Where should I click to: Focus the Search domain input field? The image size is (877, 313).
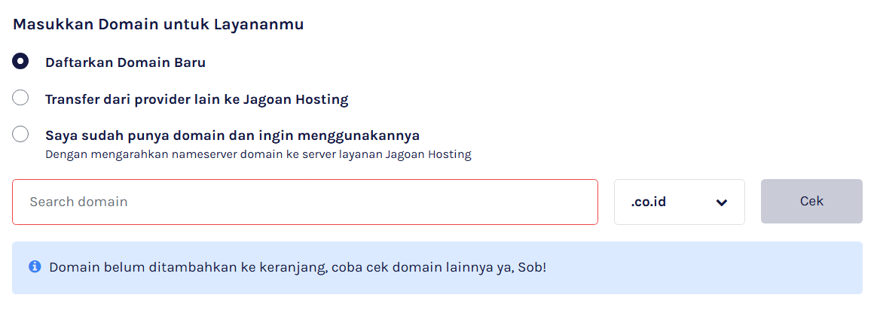click(304, 202)
